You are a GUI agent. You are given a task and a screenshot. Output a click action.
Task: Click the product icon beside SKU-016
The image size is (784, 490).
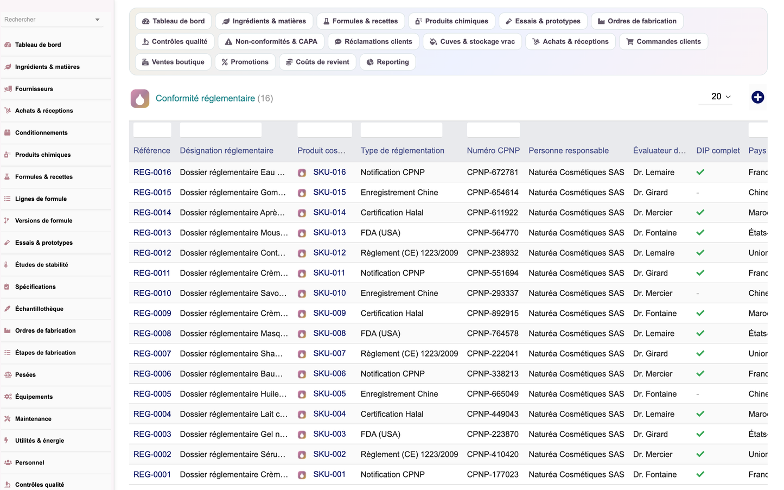pyautogui.click(x=302, y=173)
